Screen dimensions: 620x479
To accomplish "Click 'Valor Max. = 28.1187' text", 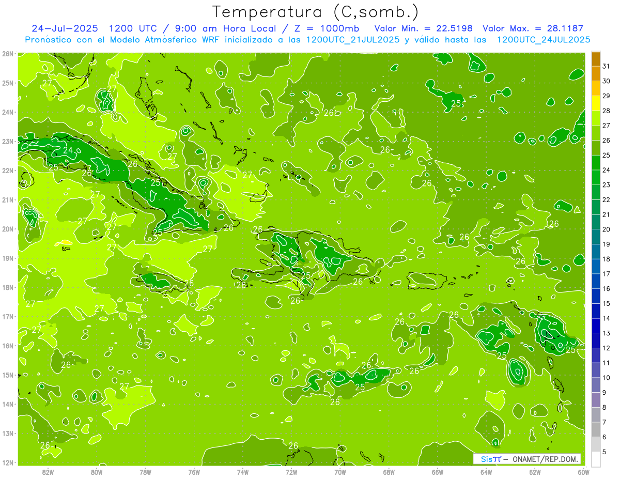I will [x=533, y=28].
